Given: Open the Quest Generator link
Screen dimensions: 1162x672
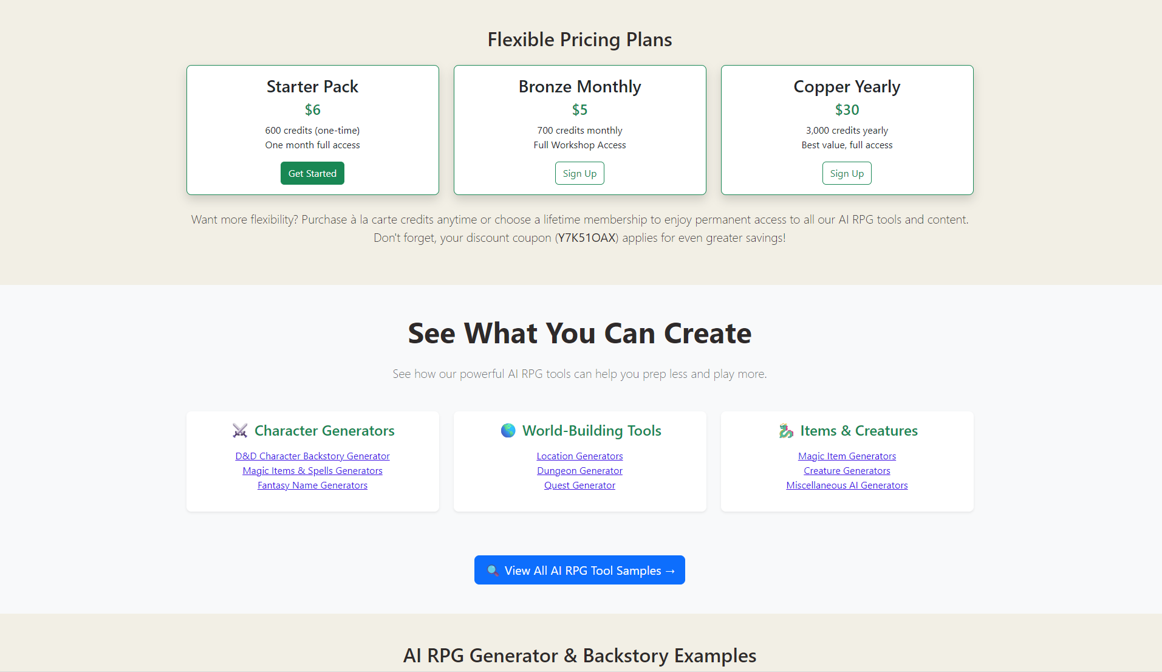Looking at the screenshot, I should point(579,485).
